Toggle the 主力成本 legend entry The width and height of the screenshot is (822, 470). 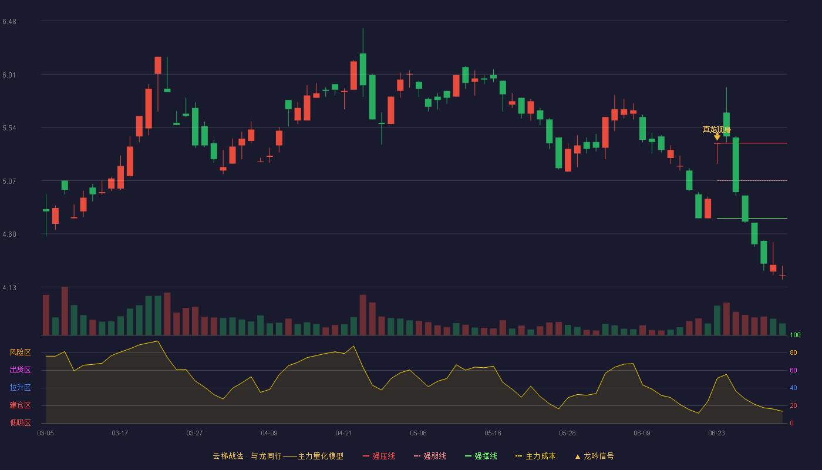pos(535,456)
